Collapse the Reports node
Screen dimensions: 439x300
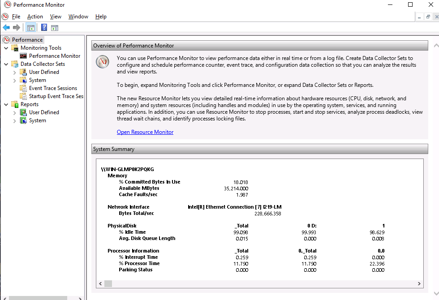click(6, 104)
